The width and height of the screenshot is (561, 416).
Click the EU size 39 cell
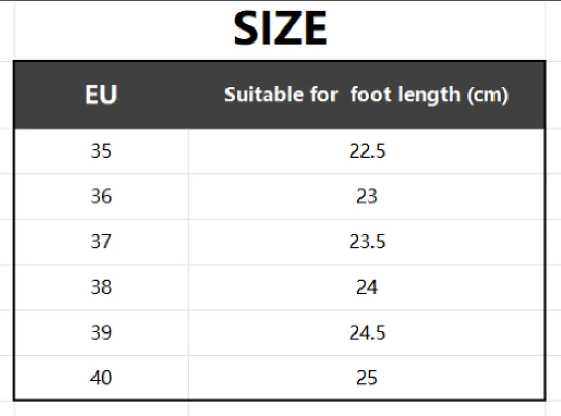click(x=101, y=332)
